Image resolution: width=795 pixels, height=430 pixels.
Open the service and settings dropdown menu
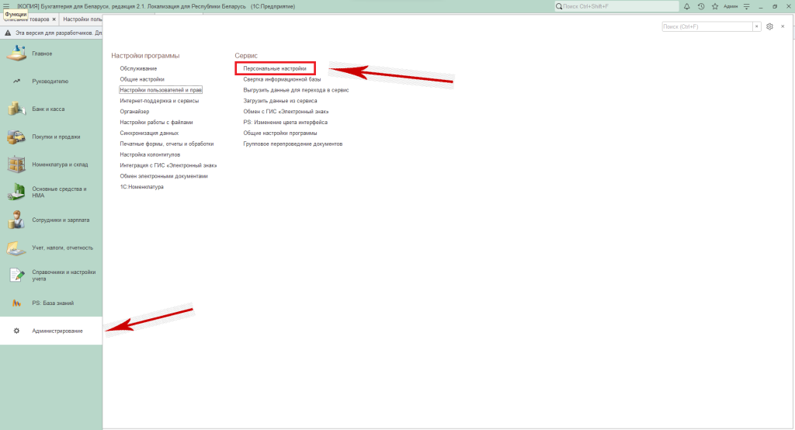(746, 6)
